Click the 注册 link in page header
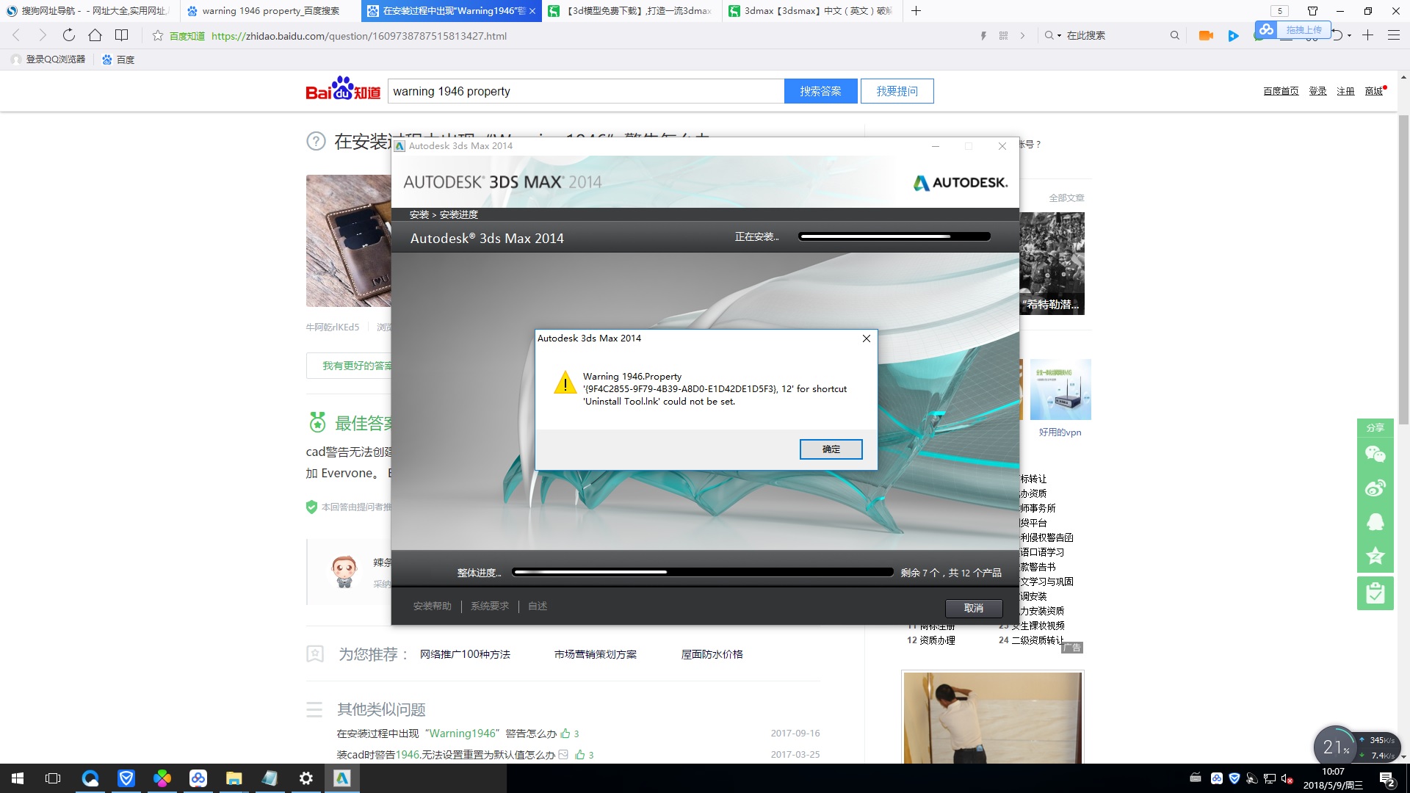Viewport: 1410px width, 793px height. coord(1345,91)
